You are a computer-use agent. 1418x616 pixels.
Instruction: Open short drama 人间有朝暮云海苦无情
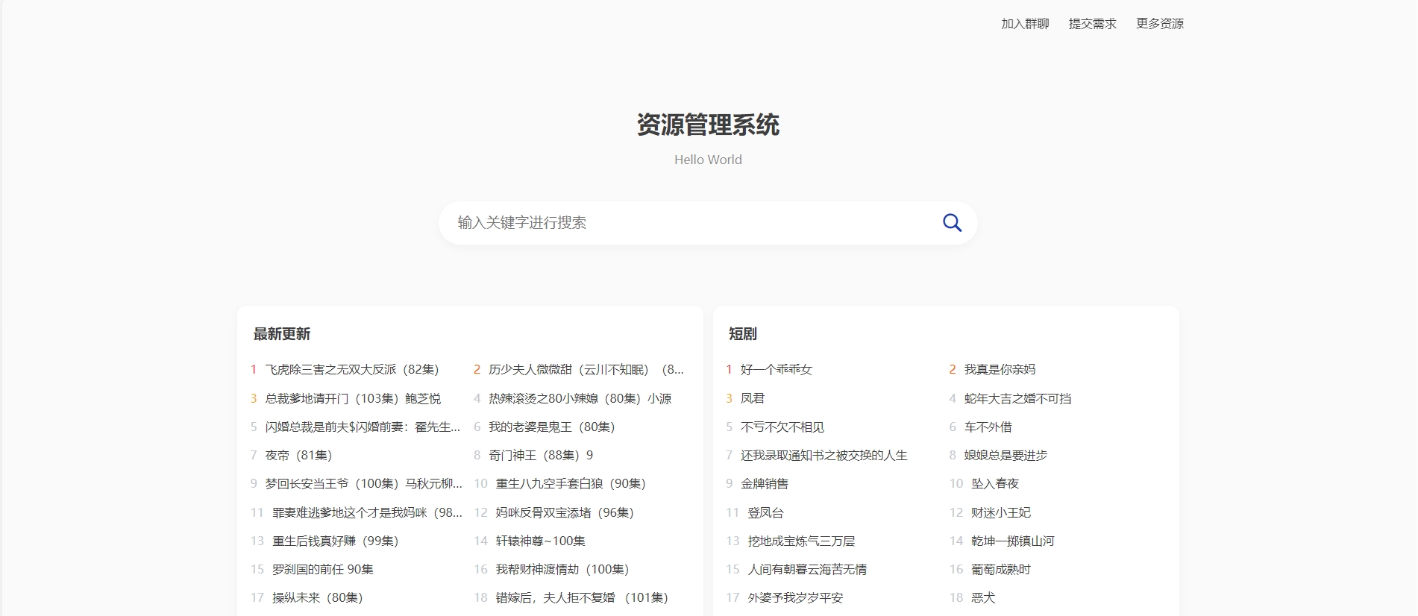point(807,569)
